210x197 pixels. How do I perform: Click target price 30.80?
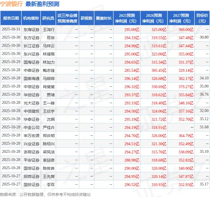(204, 37)
